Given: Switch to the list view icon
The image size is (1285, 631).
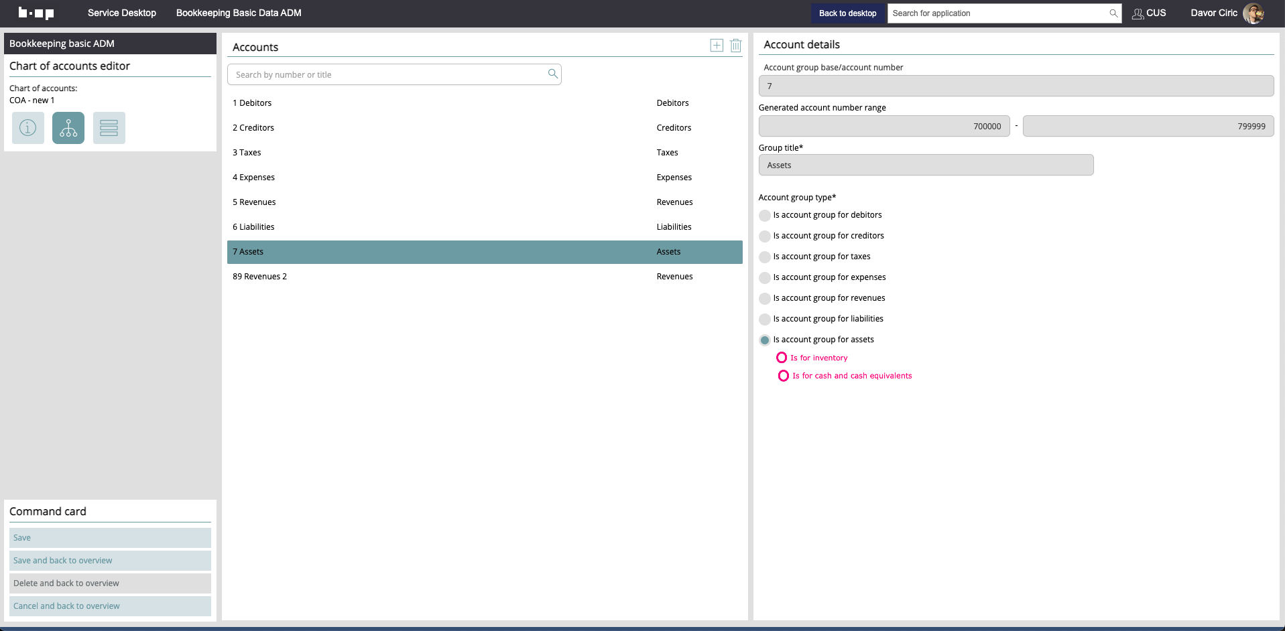Looking at the screenshot, I should [x=109, y=128].
